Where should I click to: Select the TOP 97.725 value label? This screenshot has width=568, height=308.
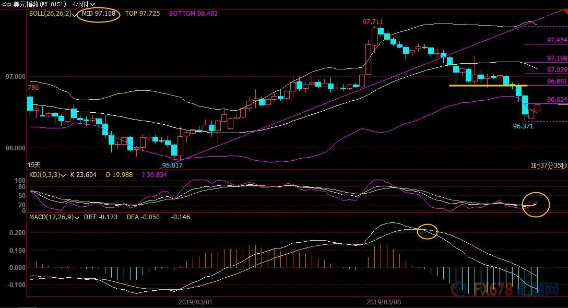tap(143, 14)
